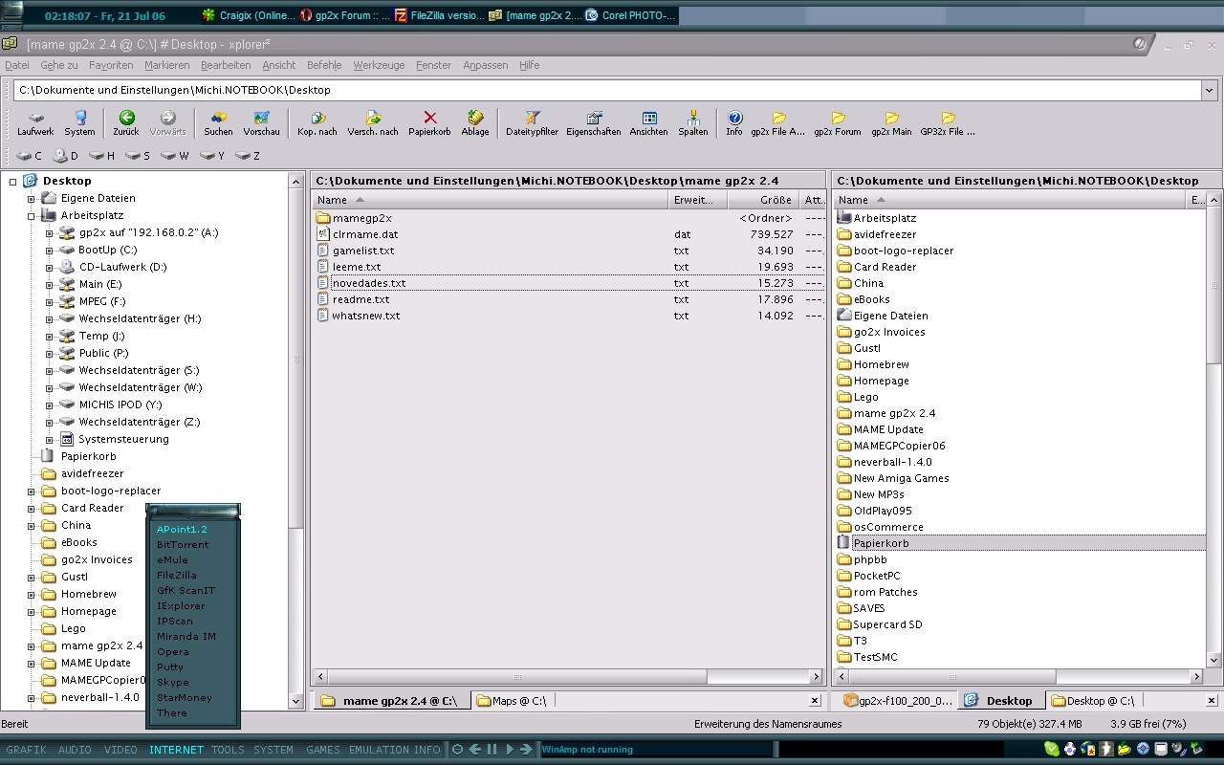The height and width of the screenshot is (765, 1224).
Task: Switch to gp2x-f100_200_0 tab
Action: tap(898, 701)
